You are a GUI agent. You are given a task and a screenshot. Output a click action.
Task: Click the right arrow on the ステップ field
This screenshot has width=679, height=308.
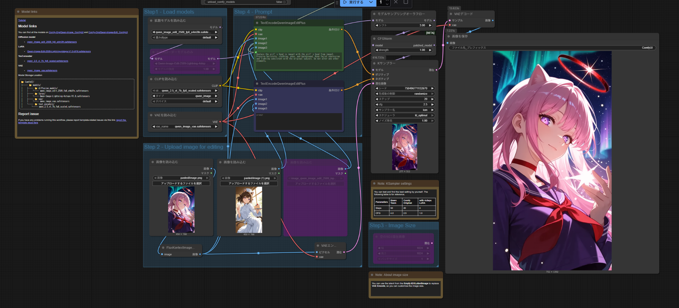(x=432, y=99)
